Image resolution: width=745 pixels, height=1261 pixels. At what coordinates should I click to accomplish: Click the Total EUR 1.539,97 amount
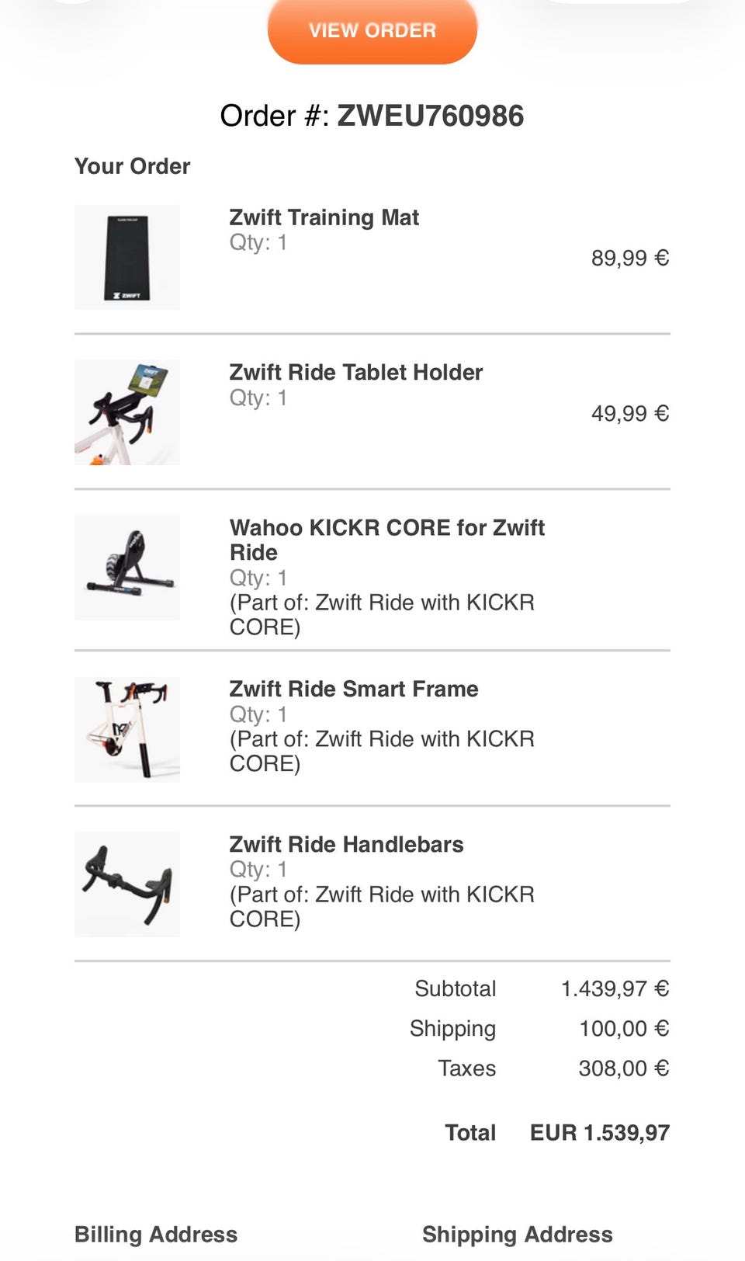tap(599, 1133)
